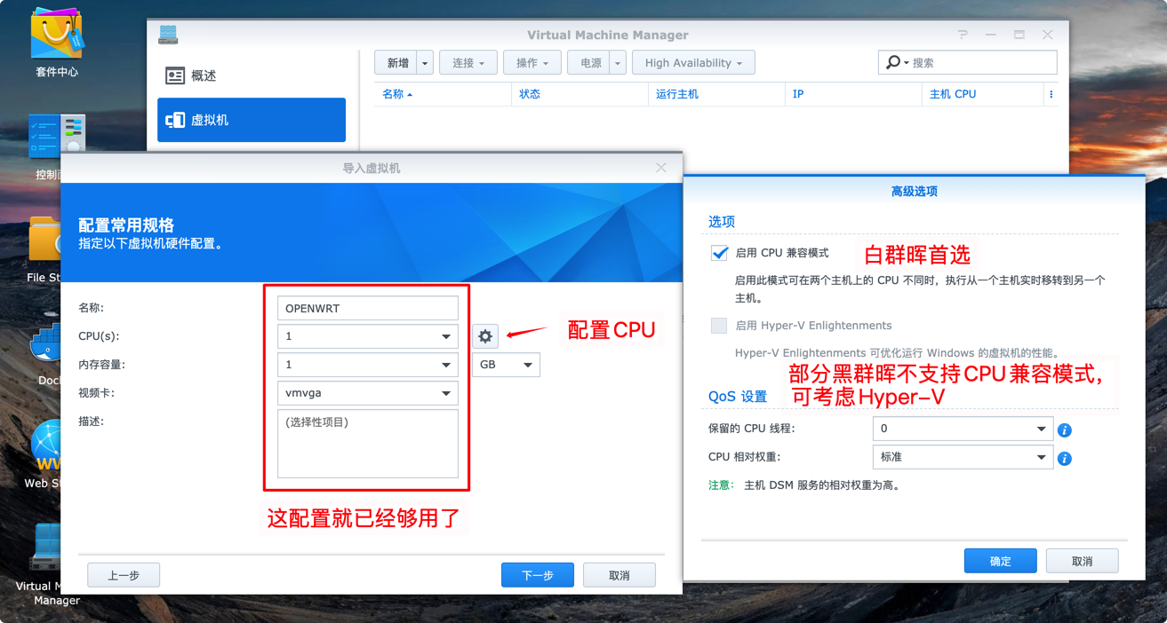
Task: Click the help question mark in Virtual Machine Manager
Action: (963, 35)
